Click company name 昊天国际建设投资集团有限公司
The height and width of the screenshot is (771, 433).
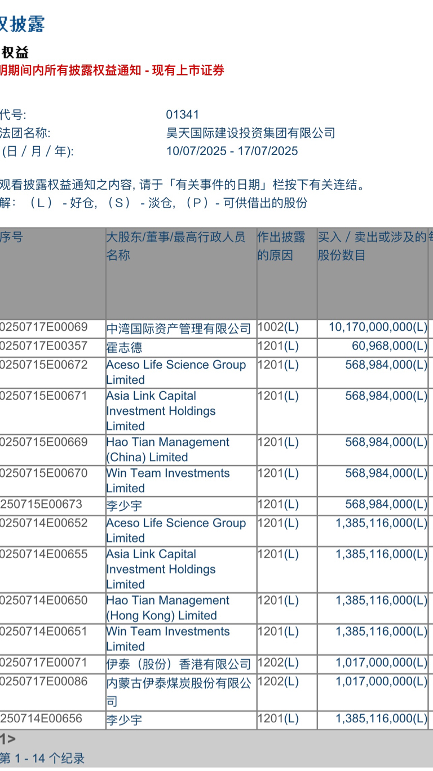250,133
